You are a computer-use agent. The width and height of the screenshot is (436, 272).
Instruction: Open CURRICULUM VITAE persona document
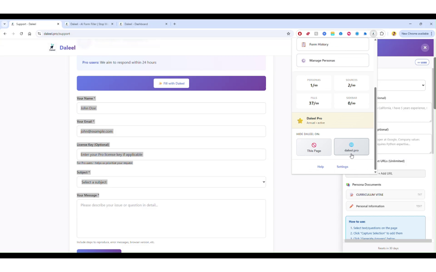385,195
